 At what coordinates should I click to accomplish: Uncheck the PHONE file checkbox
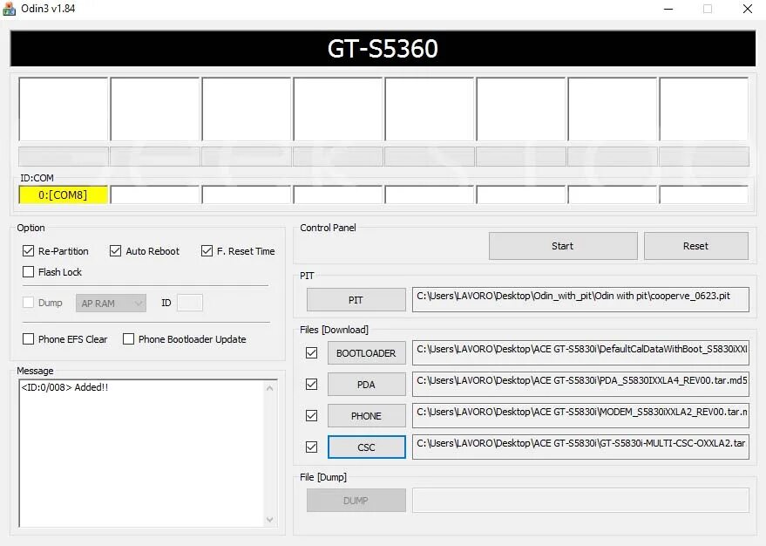(x=311, y=415)
